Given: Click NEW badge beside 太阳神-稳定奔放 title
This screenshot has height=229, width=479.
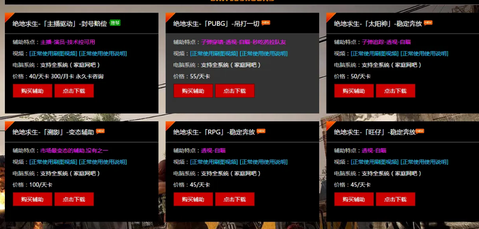Looking at the screenshot, I should click(428, 23).
